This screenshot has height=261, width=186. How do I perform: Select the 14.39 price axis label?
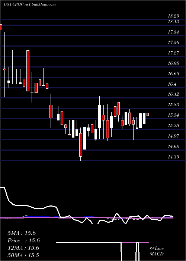tap(173, 157)
